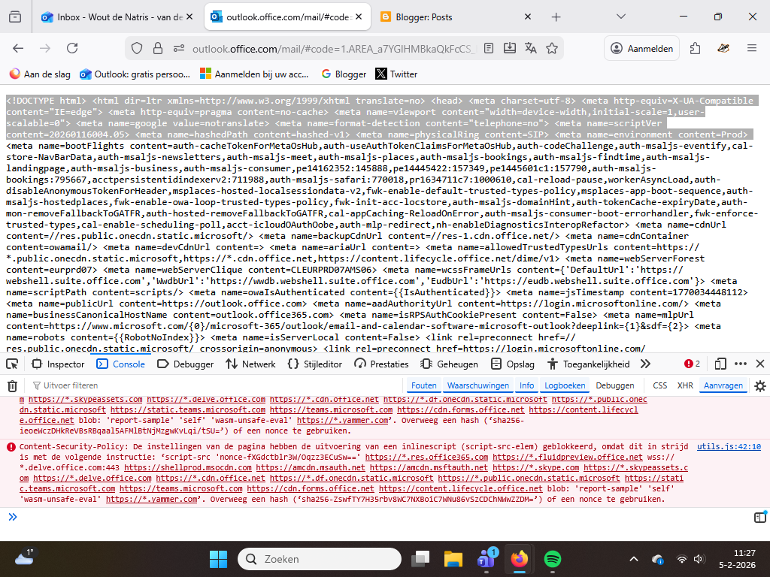Screen dimensions: 770x577
Task: Open Toegankelijkheid panel
Action: [589, 364]
